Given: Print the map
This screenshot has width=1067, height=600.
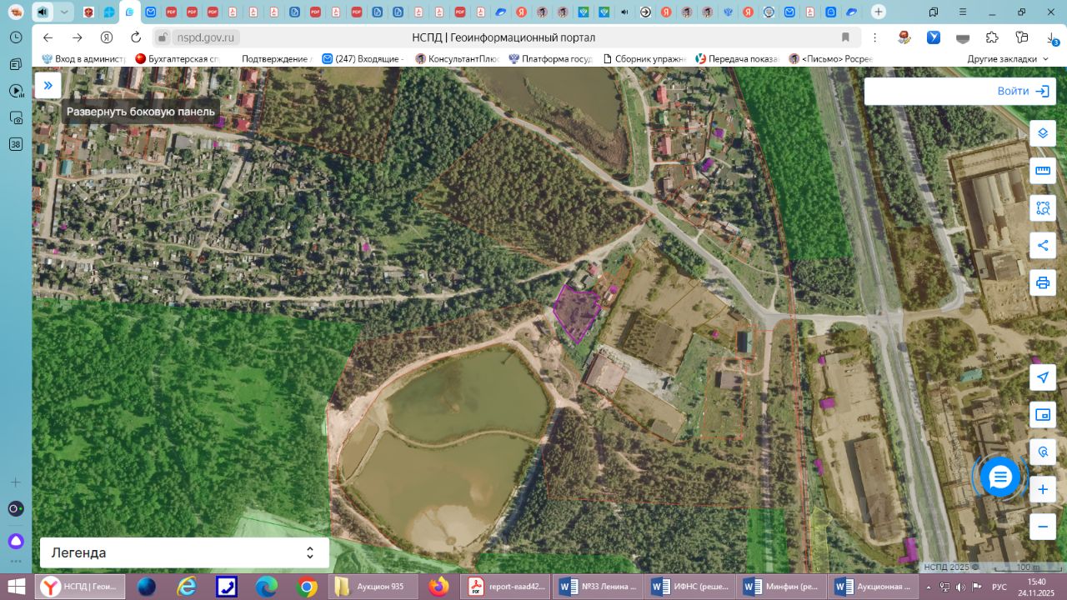Looking at the screenshot, I should click(x=1043, y=282).
